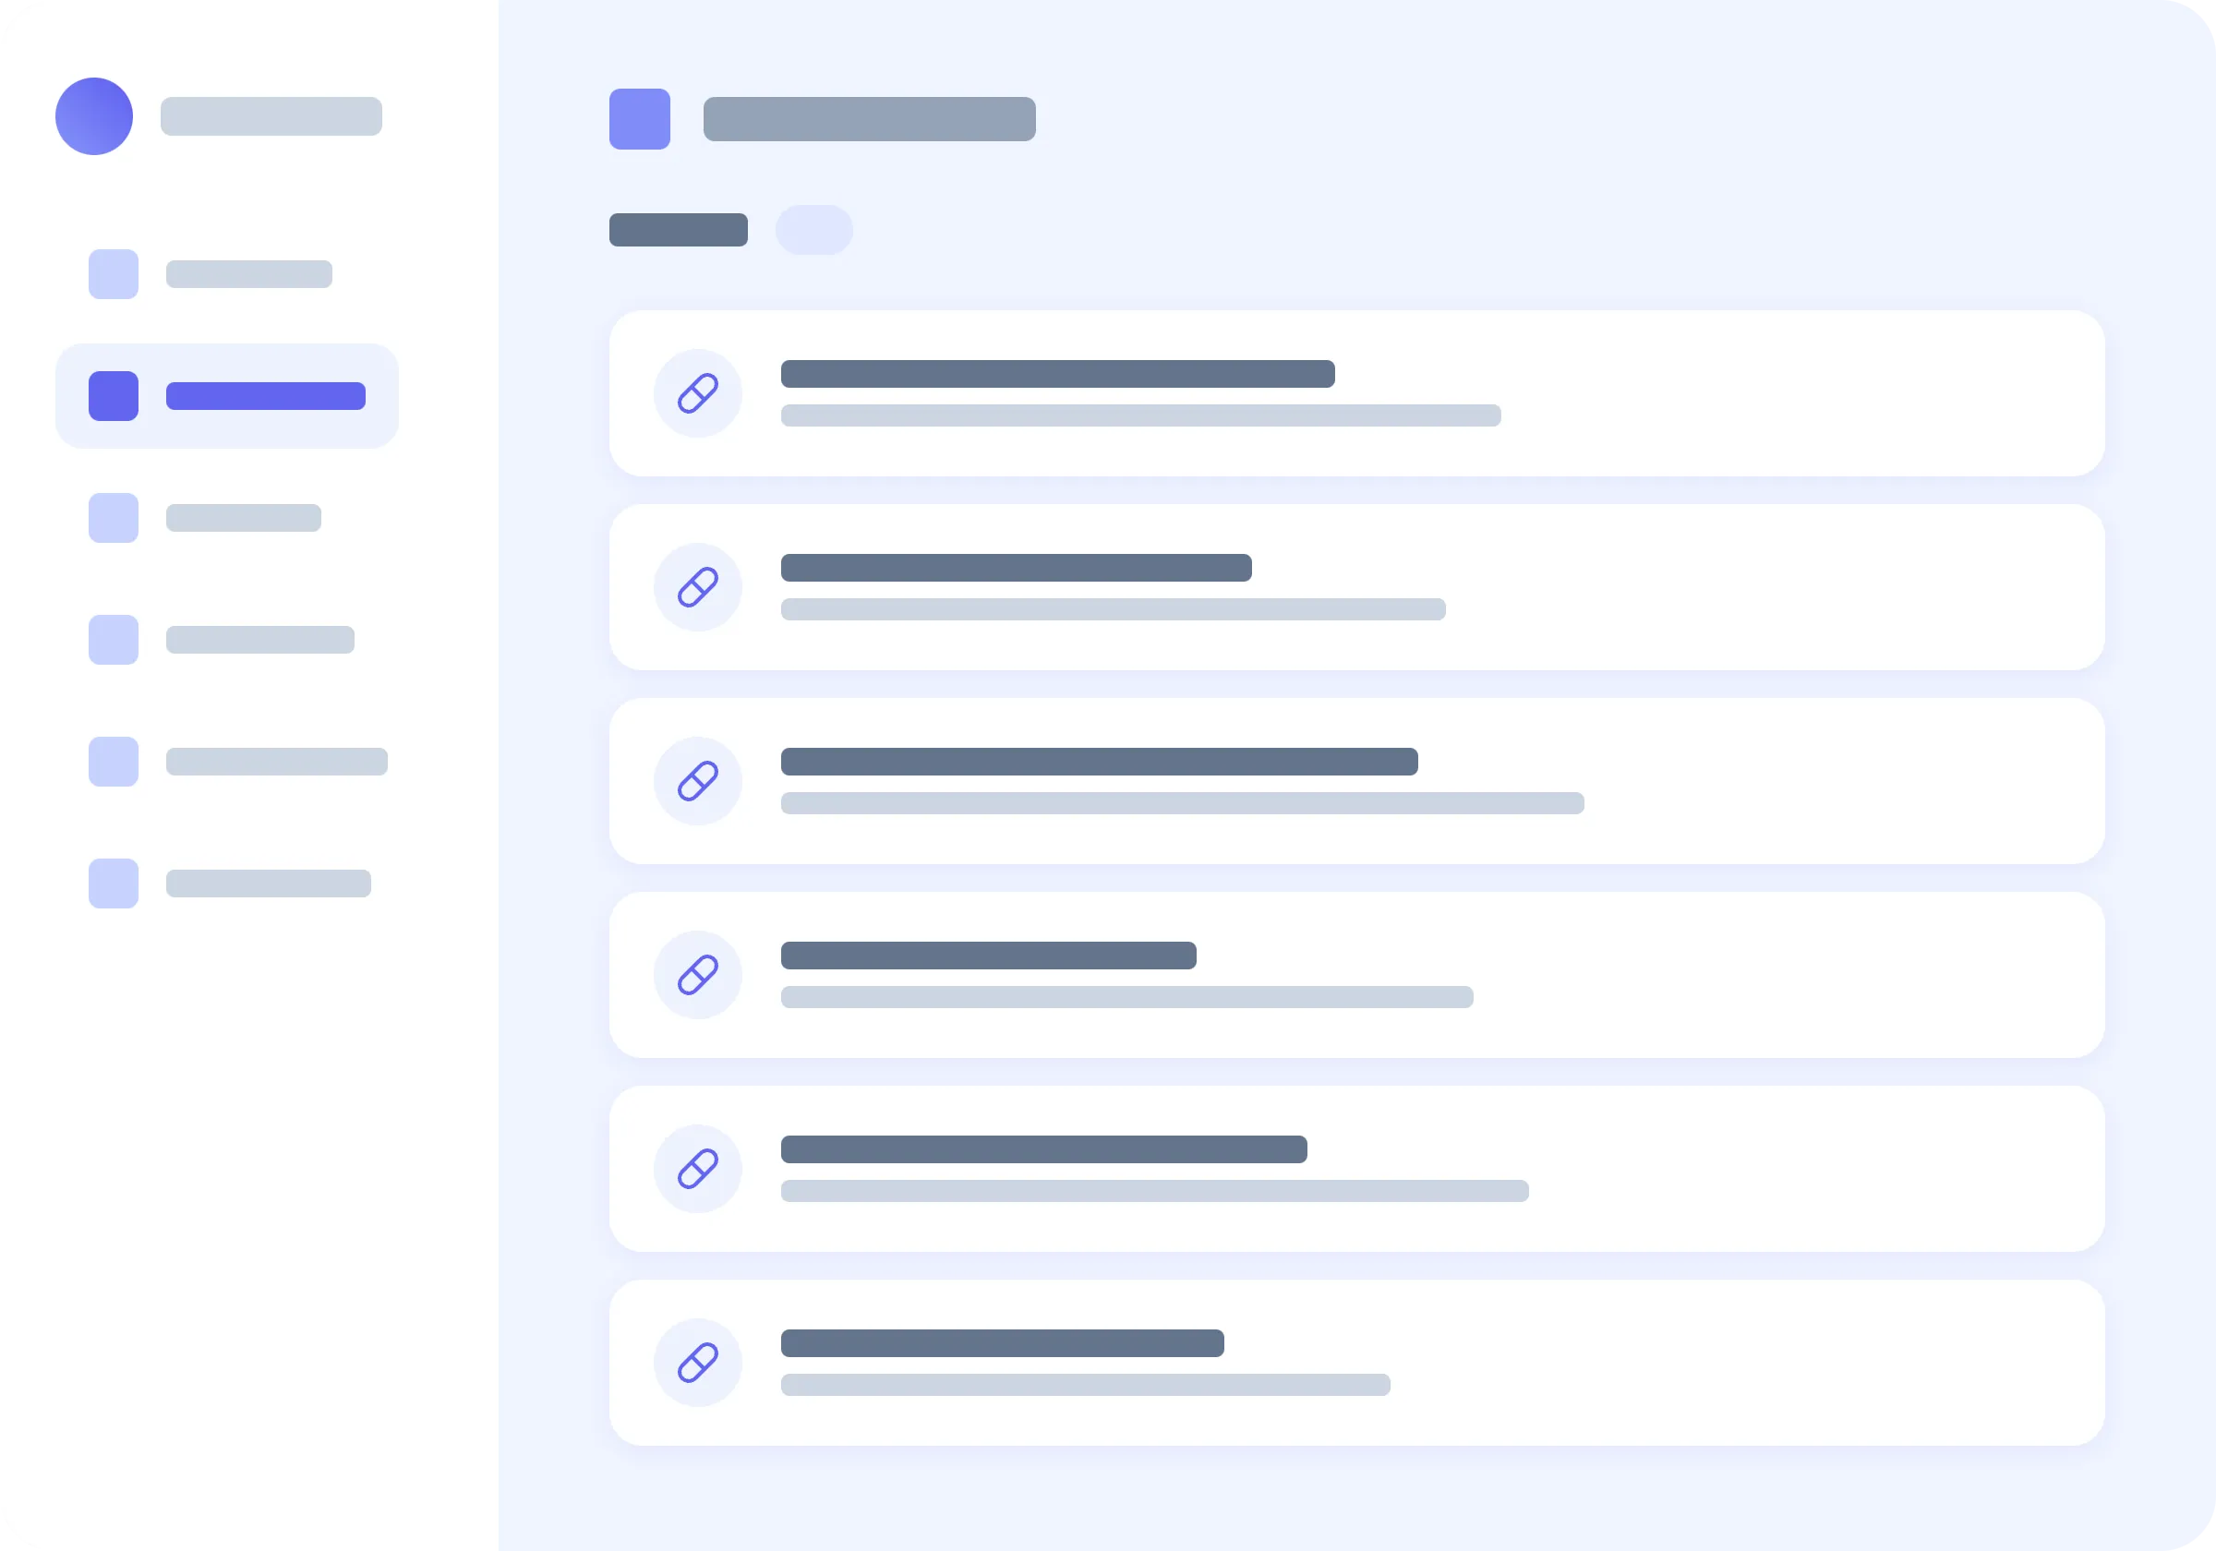Open the first card's title line
Screen dimensions: 2216x1551
tap(1057, 374)
